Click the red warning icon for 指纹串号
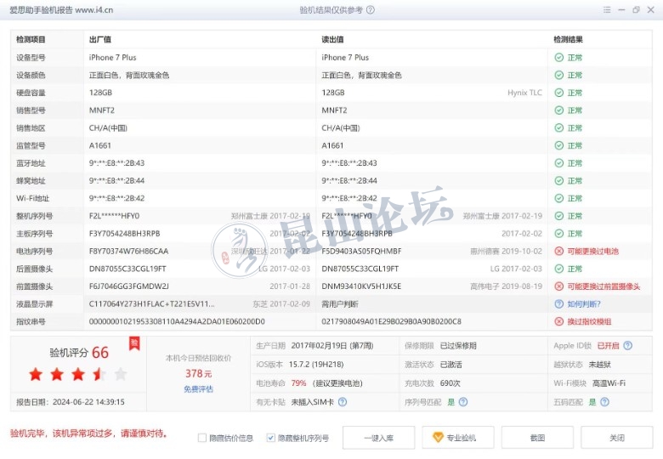This screenshot has height=459, width=663. [558, 321]
